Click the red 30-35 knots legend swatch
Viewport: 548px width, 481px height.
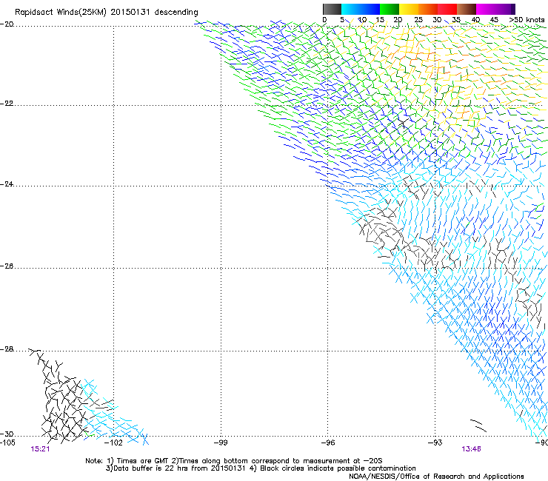(447, 9)
